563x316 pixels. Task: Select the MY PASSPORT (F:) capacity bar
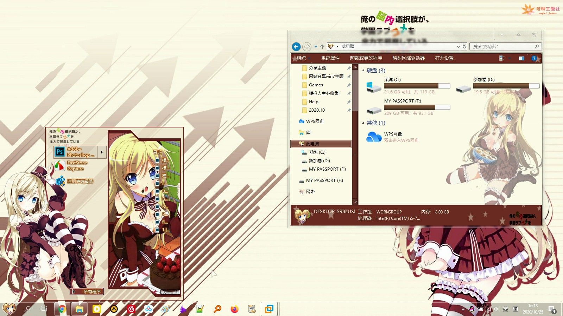(417, 107)
